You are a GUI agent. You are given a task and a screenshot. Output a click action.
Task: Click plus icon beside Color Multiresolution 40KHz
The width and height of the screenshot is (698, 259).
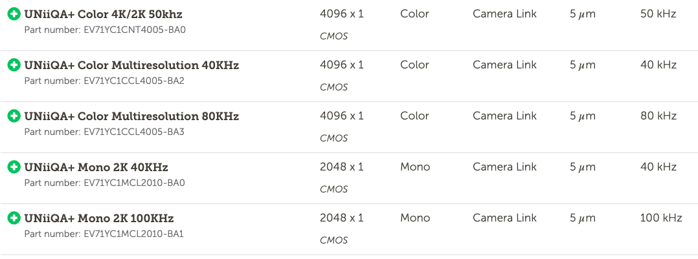(14, 65)
